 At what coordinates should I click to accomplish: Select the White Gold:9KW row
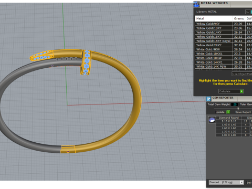pos(224,49)
